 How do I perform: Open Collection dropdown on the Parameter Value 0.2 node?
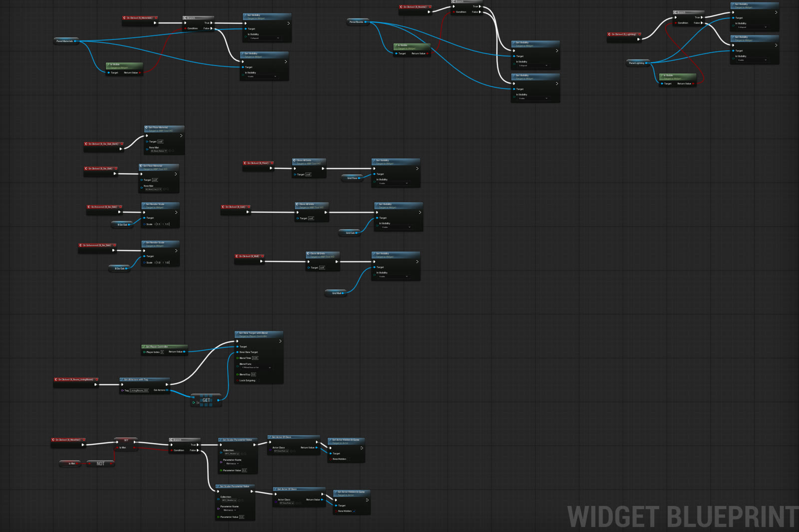pos(231,454)
